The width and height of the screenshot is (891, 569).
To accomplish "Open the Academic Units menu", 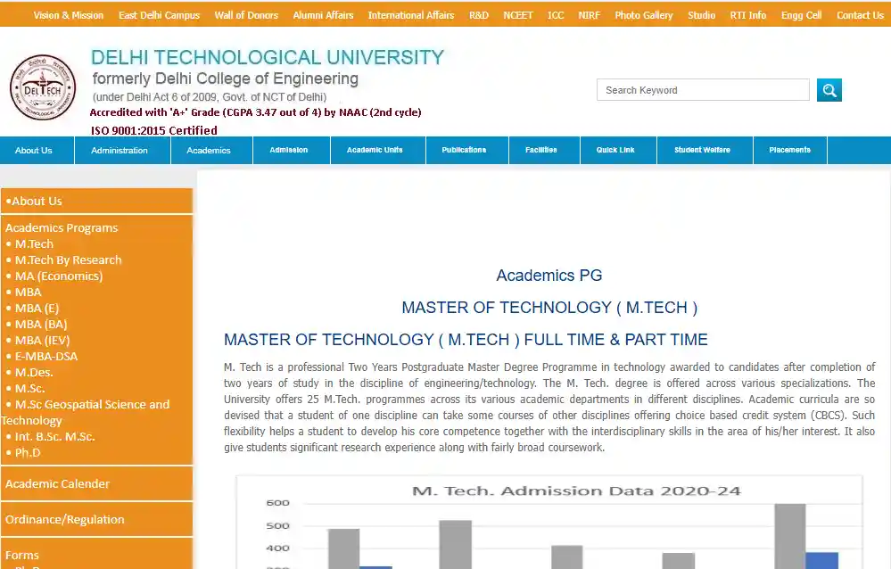I will click(375, 151).
